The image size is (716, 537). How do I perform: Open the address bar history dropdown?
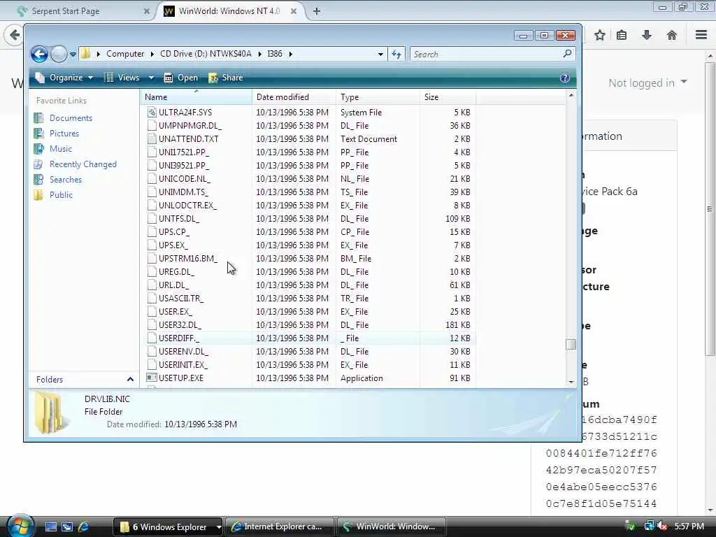point(380,55)
